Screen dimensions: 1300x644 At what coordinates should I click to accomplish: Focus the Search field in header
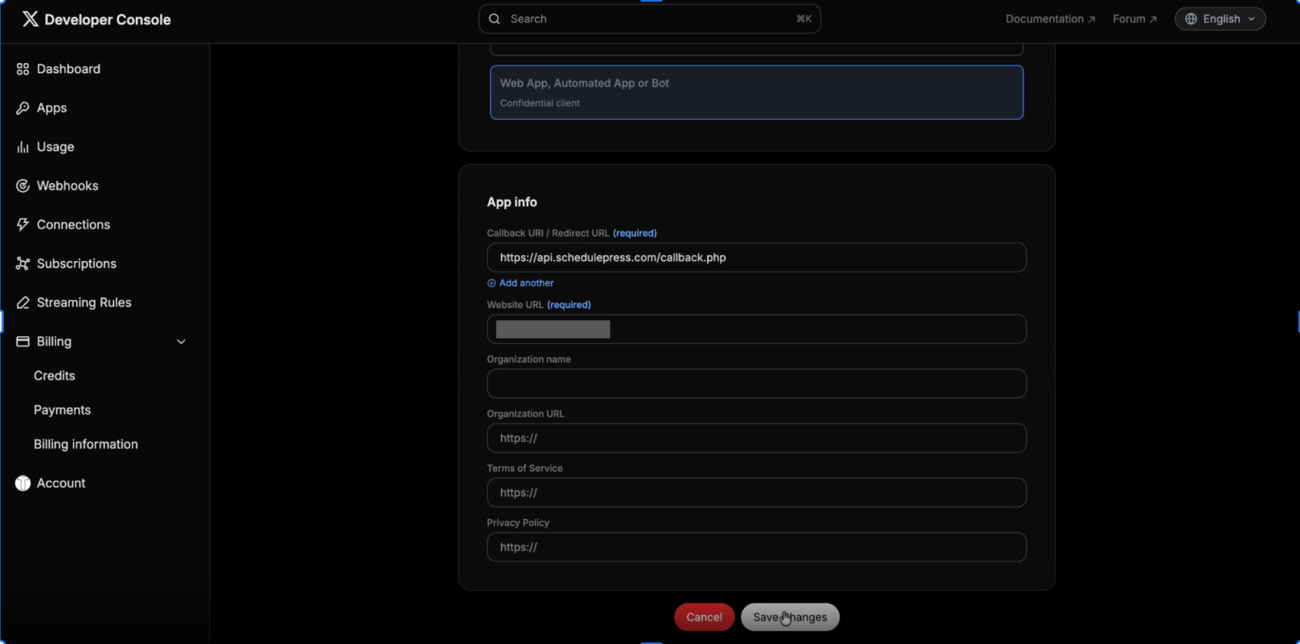649,19
